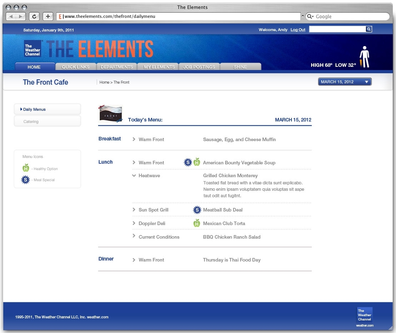Click the HIGH 68° temperature text
Image resolution: width=396 pixels, height=333 pixels.
pyautogui.click(x=322, y=65)
